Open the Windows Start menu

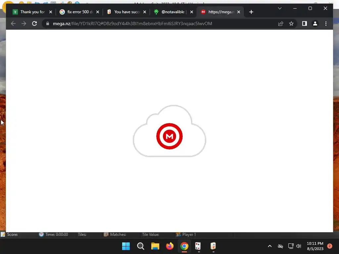[x=126, y=246]
